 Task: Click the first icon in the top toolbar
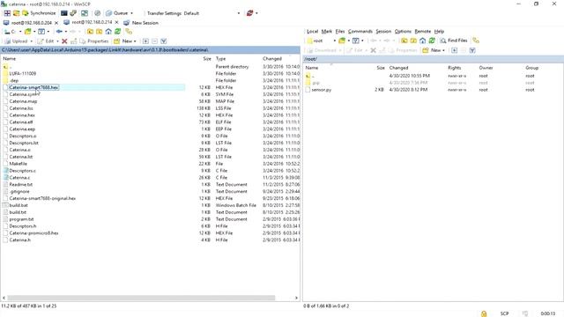[7, 13]
